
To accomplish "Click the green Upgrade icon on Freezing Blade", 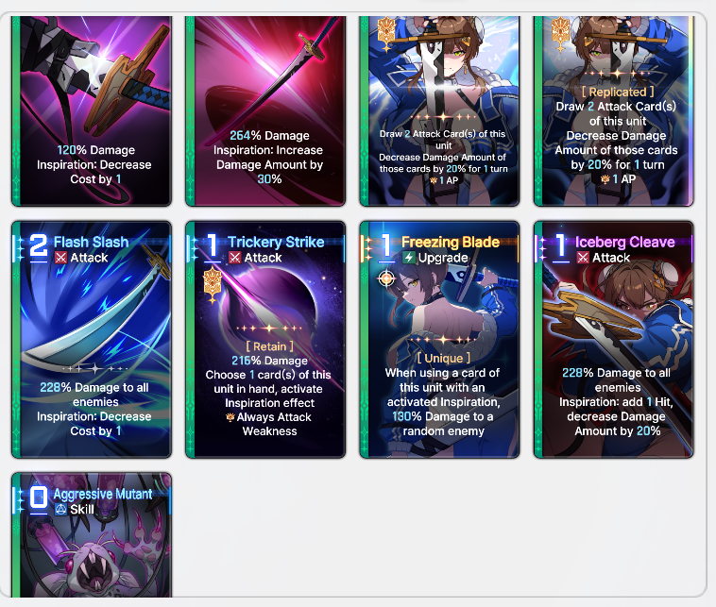I will point(409,258).
